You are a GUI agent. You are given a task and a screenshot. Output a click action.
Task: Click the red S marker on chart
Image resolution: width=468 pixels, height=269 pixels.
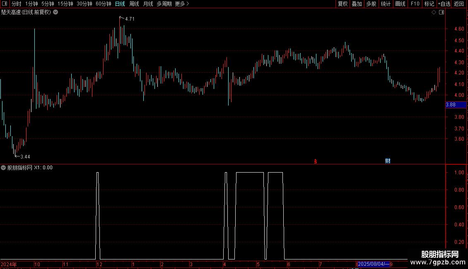click(x=316, y=161)
